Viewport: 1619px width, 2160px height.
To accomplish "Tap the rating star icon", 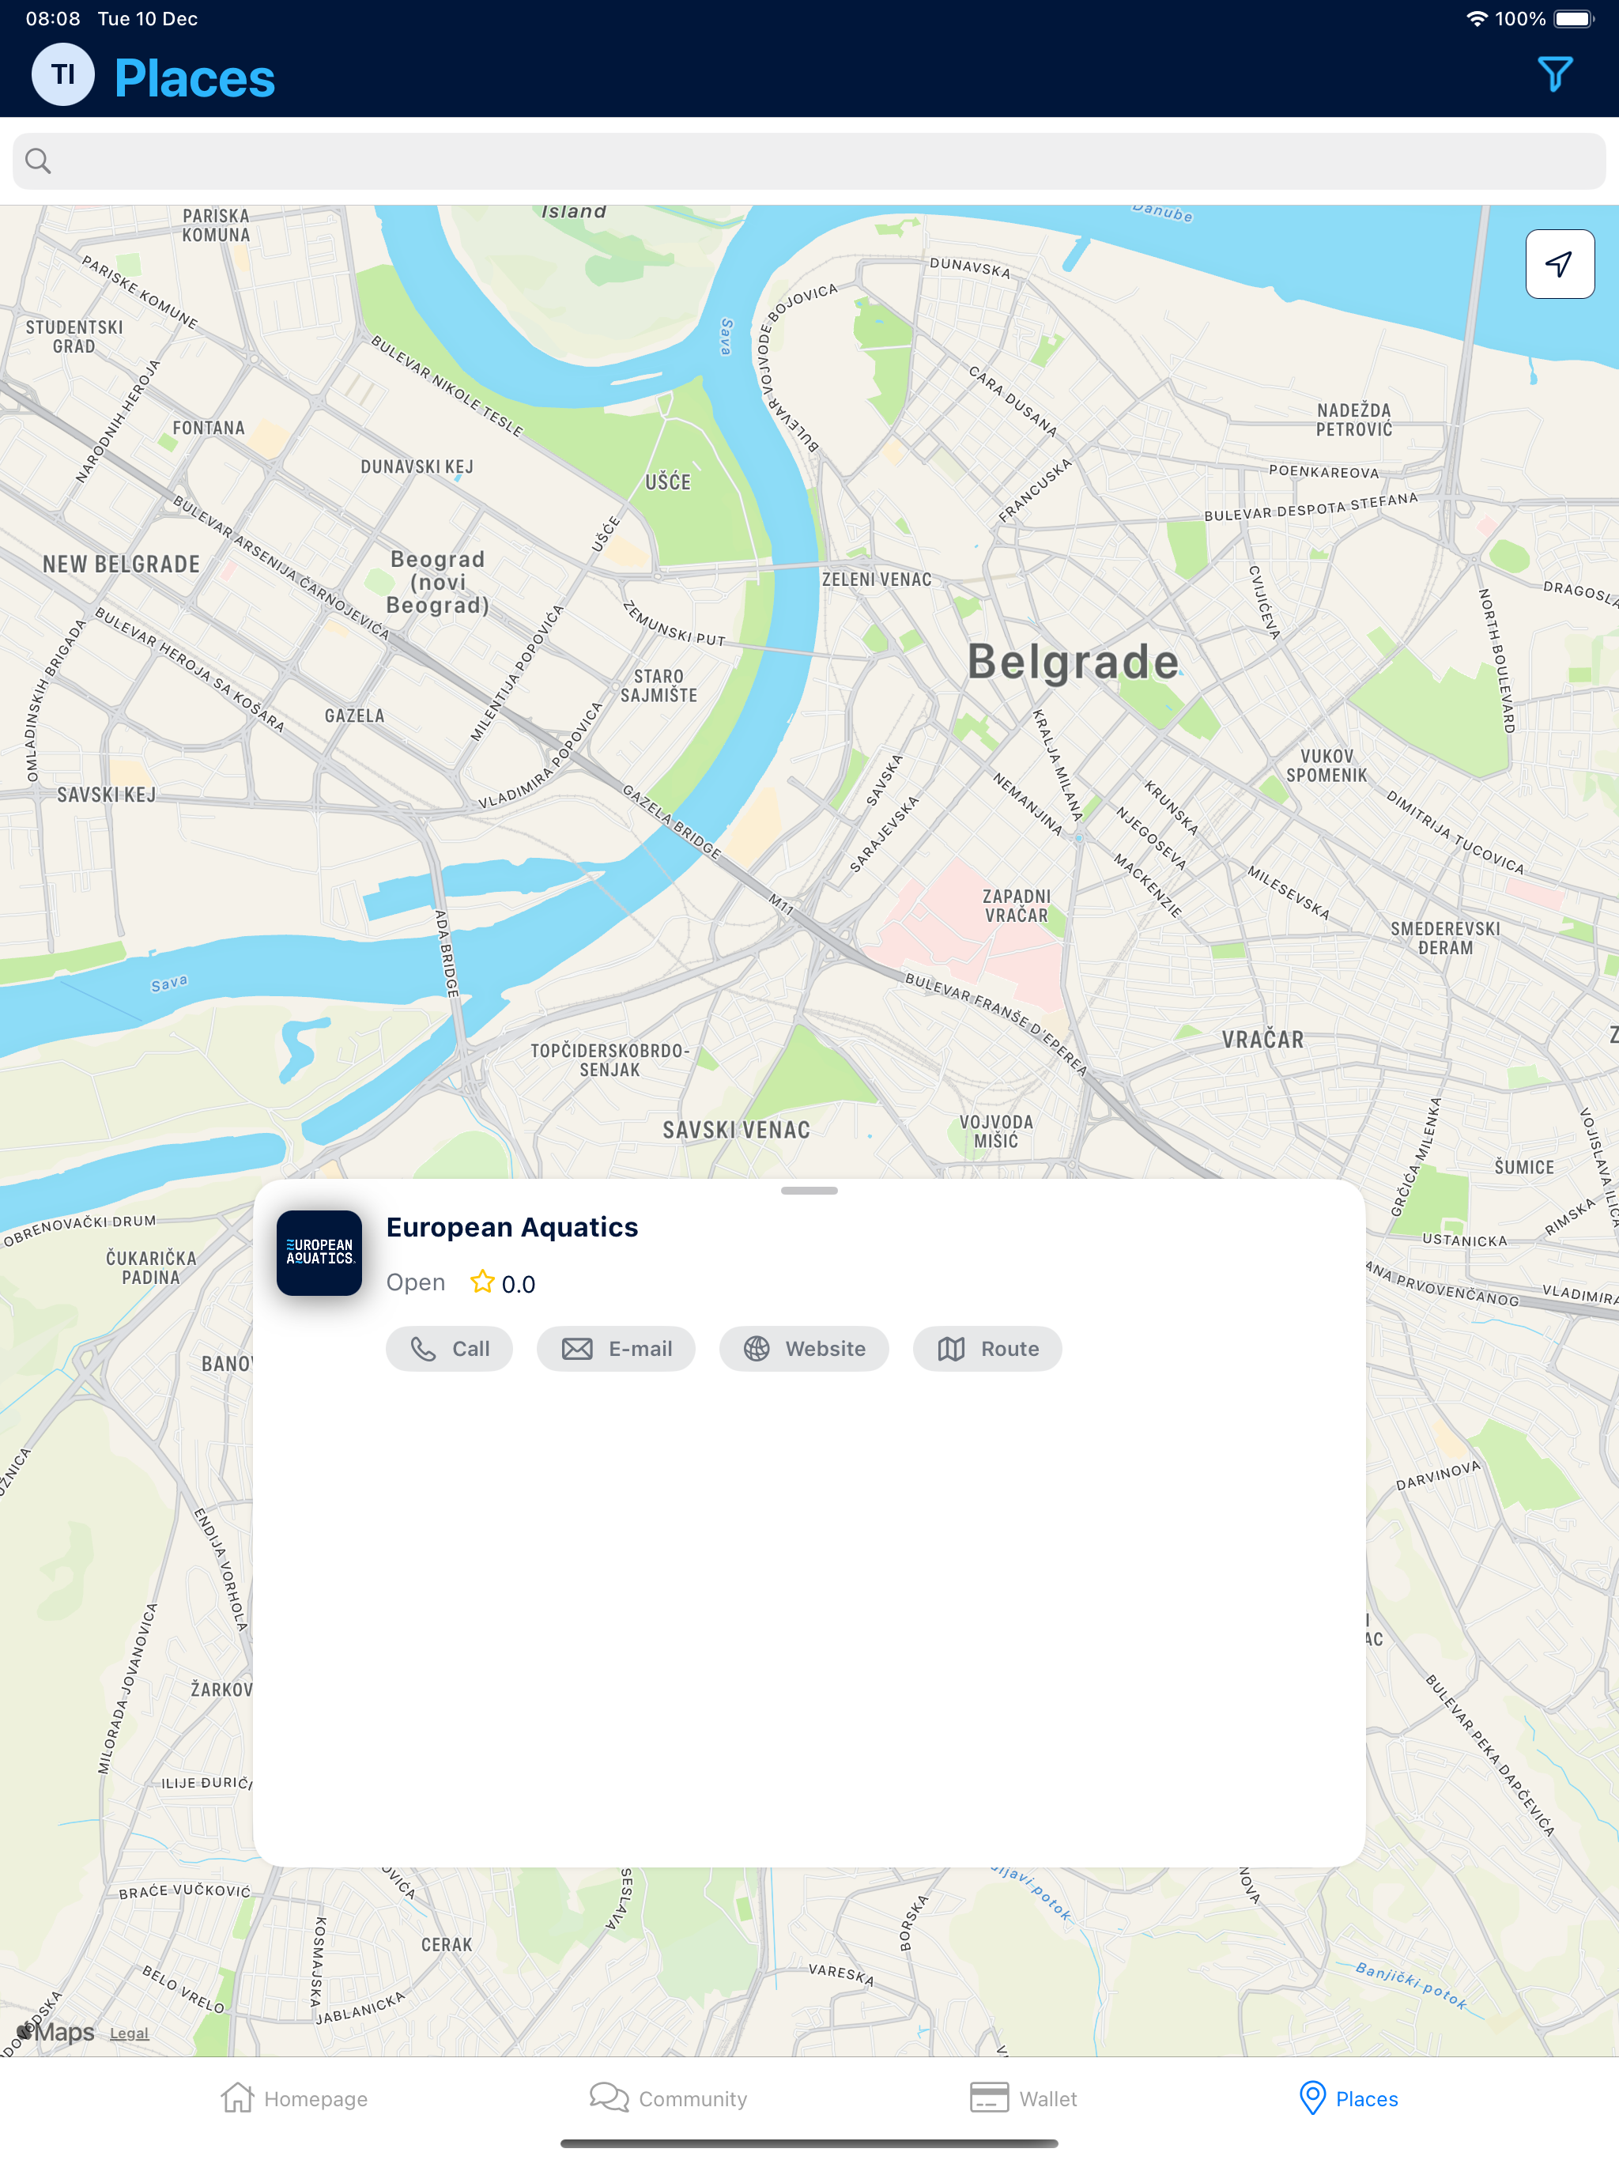I will (x=481, y=1281).
